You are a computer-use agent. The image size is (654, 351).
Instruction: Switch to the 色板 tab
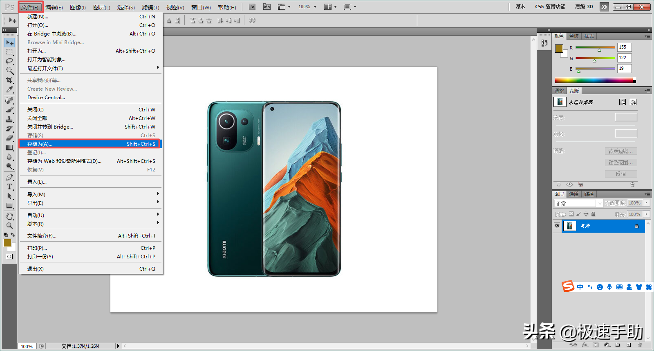click(574, 36)
